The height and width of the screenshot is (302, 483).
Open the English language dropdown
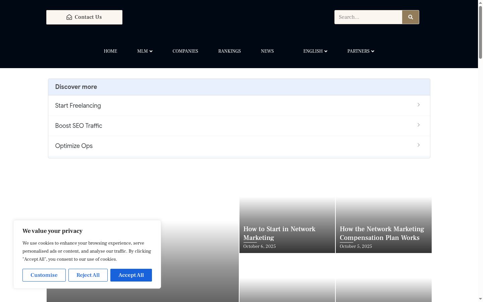(315, 51)
